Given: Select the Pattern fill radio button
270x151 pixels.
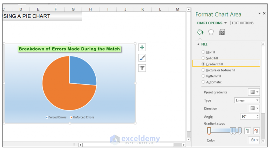Looking at the screenshot, I should click(x=203, y=76).
